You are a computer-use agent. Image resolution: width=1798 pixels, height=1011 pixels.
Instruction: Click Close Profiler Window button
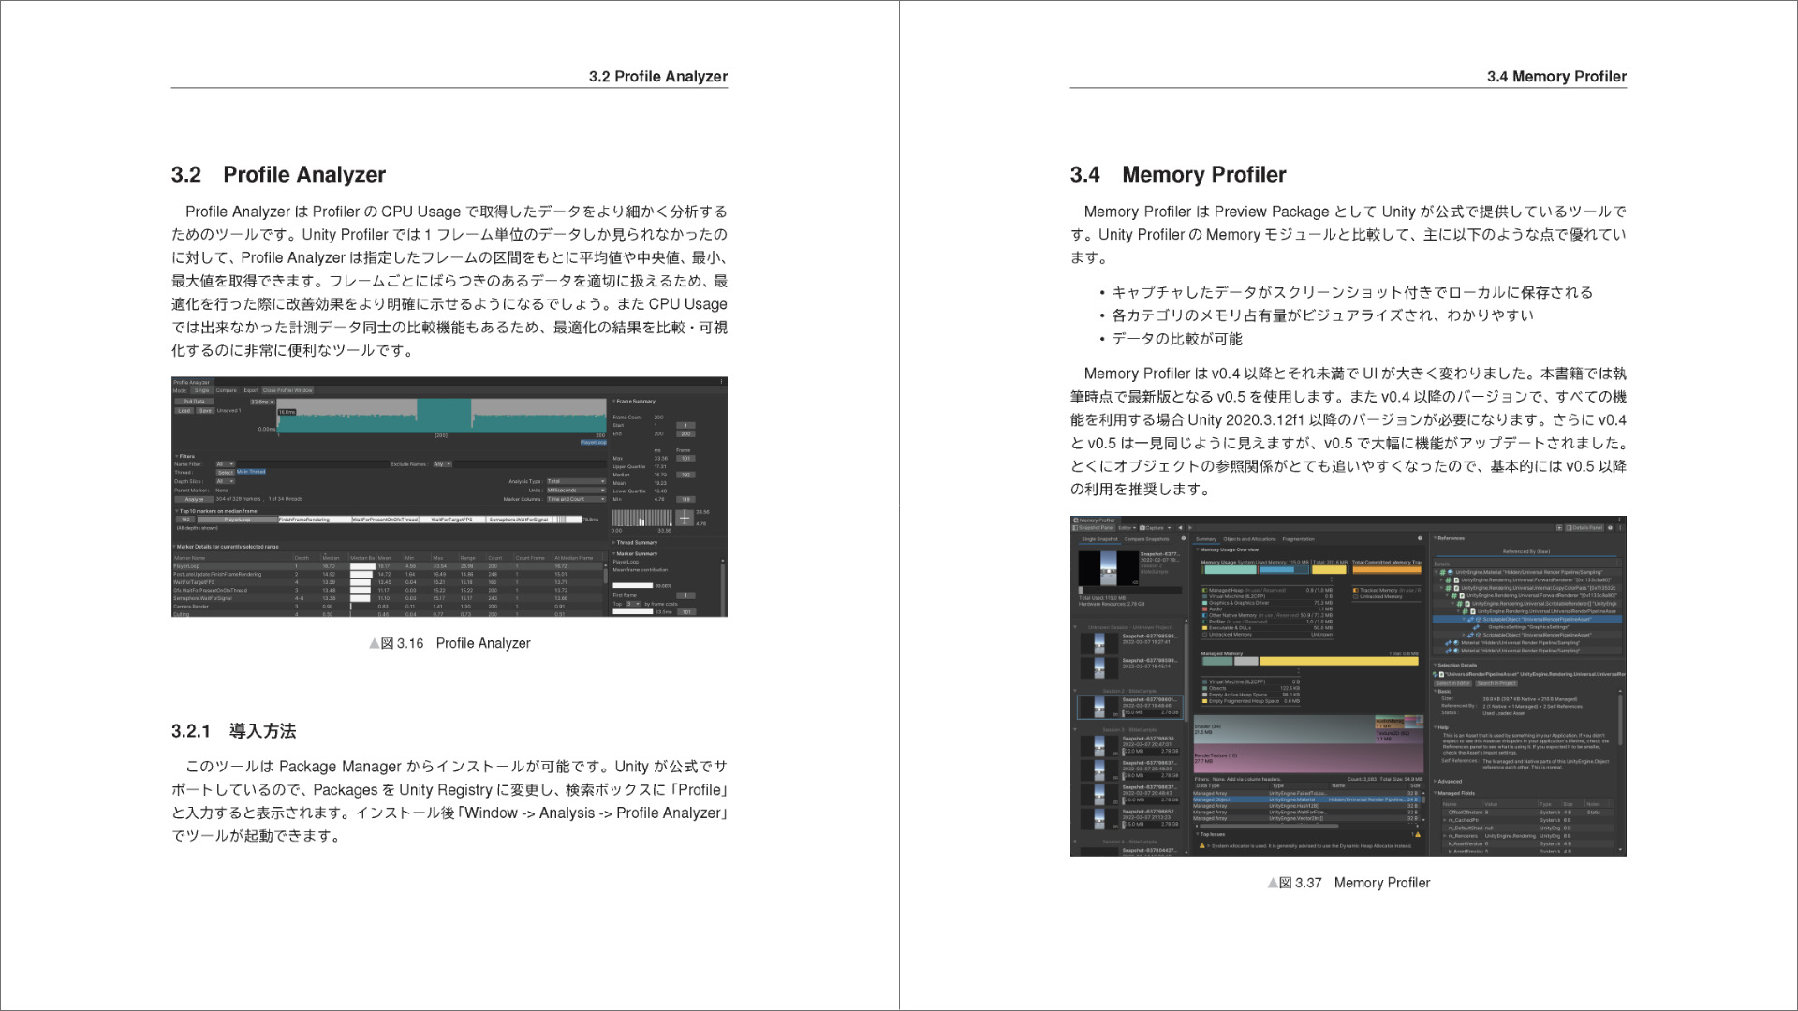click(x=287, y=390)
